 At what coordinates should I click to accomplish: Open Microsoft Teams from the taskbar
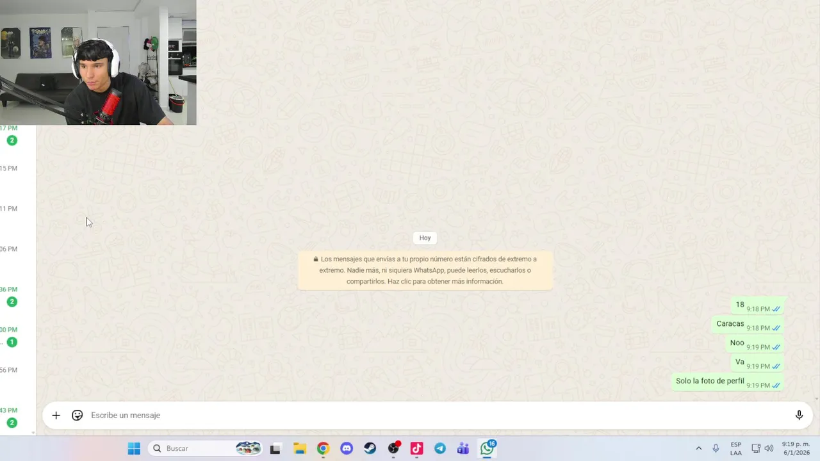[463, 449]
